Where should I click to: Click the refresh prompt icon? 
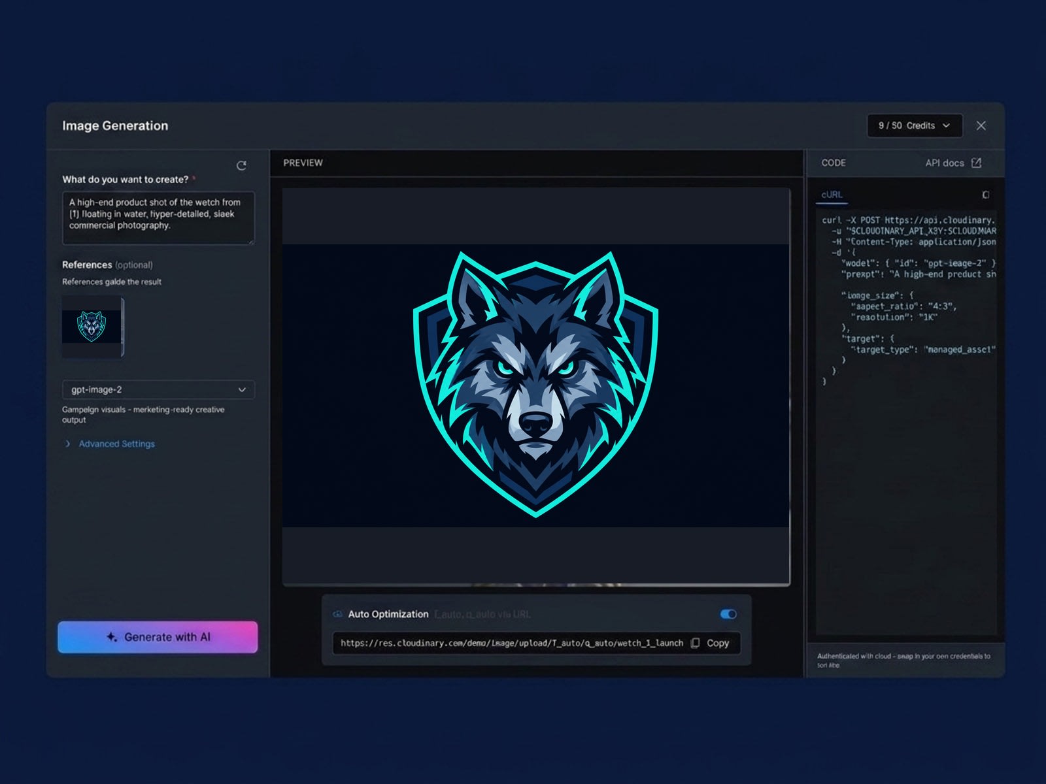[241, 165]
